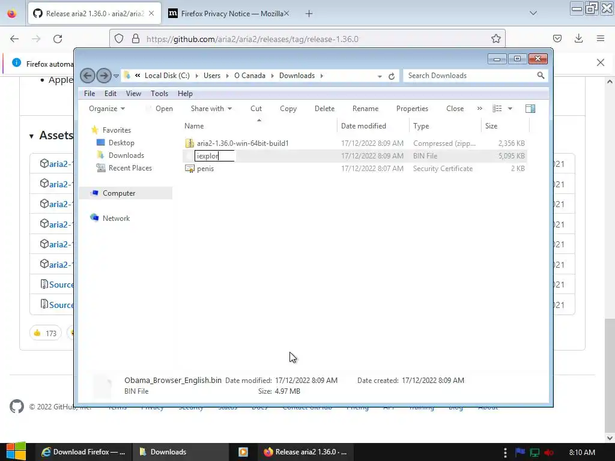Open Recent Places in Favorites
The height and width of the screenshot is (461, 615).
130,168
